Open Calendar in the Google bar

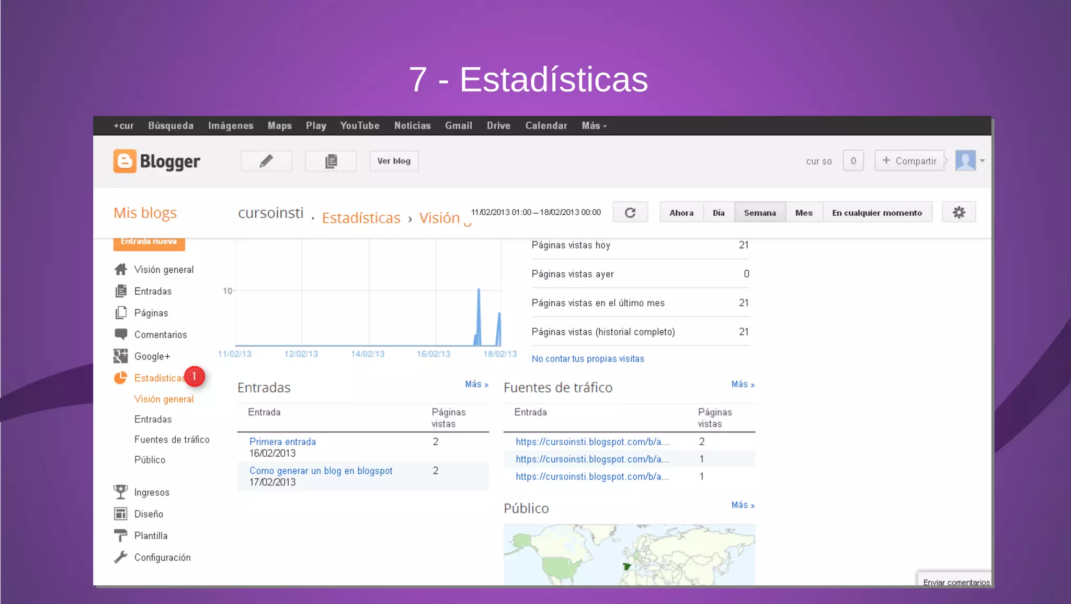pyautogui.click(x=546, y=126)
